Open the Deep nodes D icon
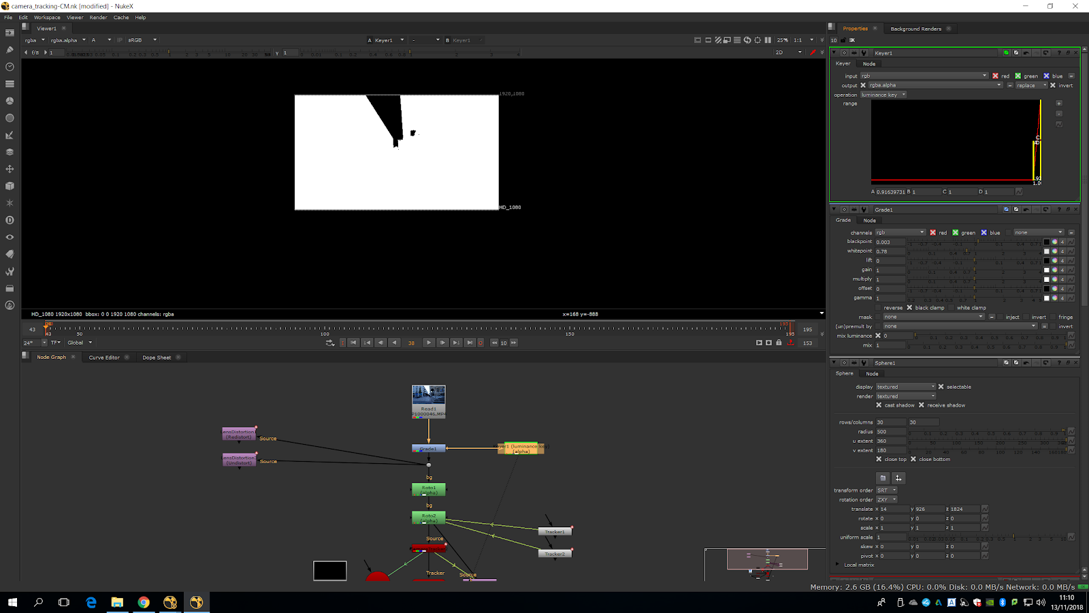Image resolution: width=1089 pixels, height=613 pixels. [x=10, y=220]
